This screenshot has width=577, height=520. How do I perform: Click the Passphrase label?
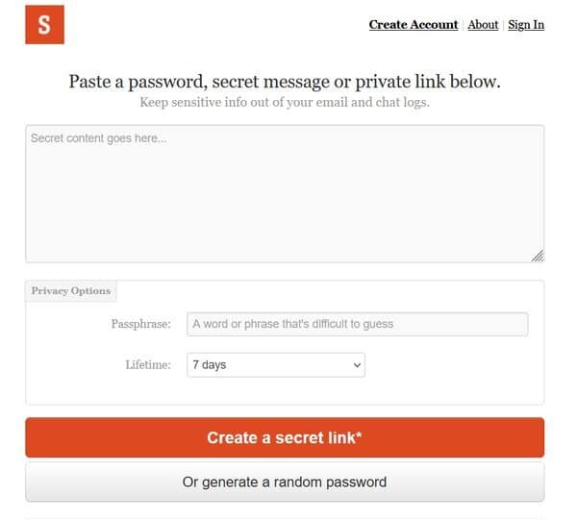pyautogui.click(x=141, y=324)
